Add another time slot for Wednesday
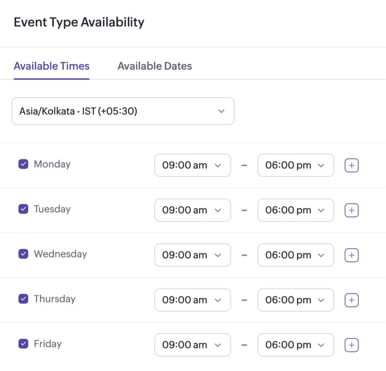The width and height of the screenshot is (386, 371). [x=351, y=255]
